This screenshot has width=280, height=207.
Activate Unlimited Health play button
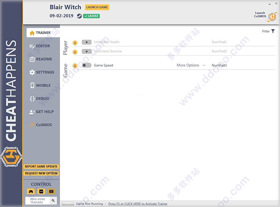(87, 42)
